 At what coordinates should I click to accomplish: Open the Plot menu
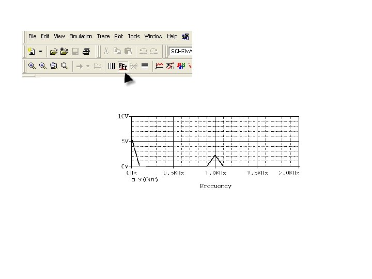tap(119, 36)
